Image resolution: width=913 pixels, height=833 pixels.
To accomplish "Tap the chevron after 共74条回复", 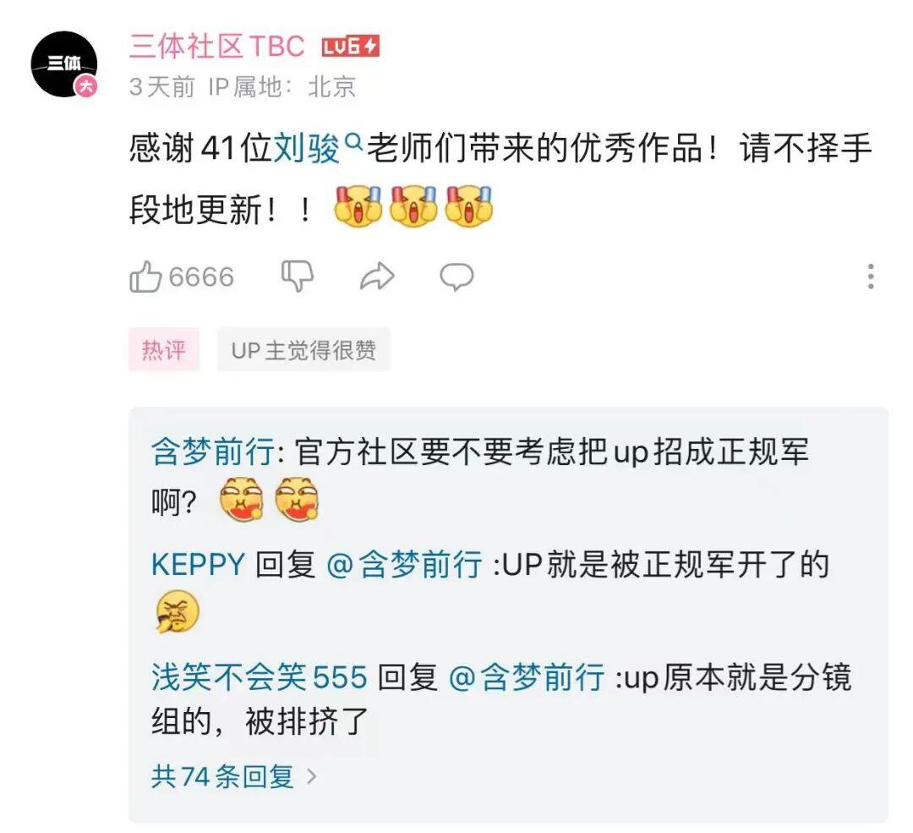I will click(x=311, y=776).
